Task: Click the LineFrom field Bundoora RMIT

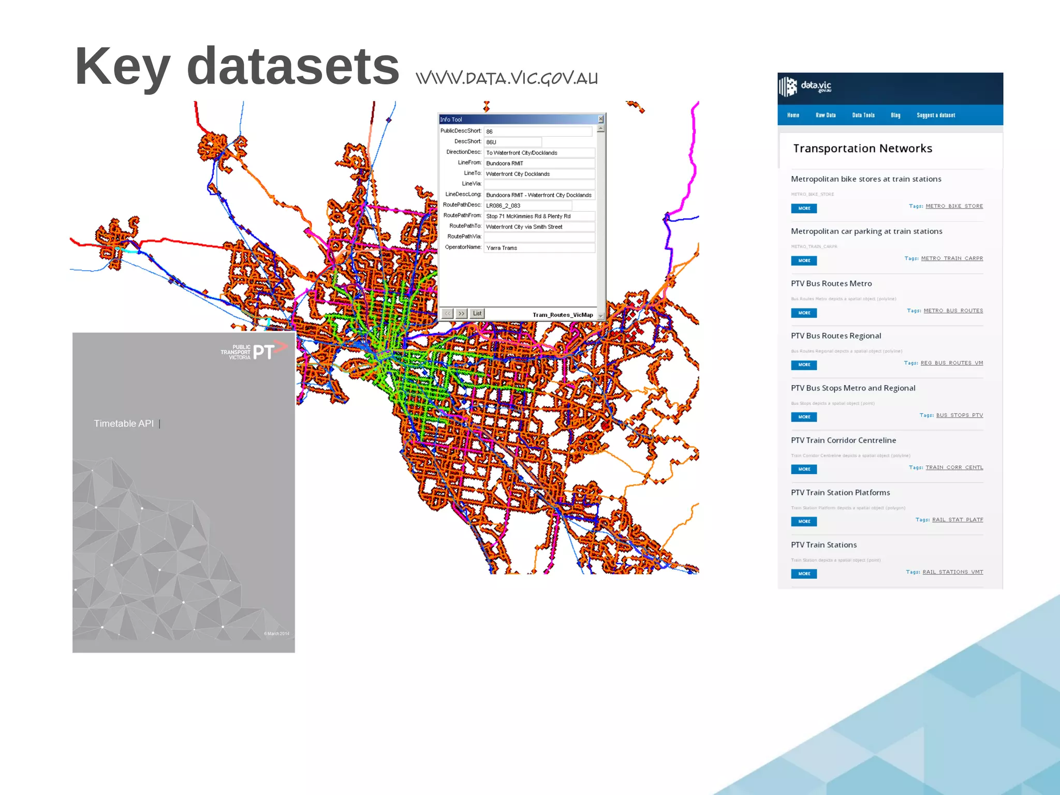Action: point(539,164)
